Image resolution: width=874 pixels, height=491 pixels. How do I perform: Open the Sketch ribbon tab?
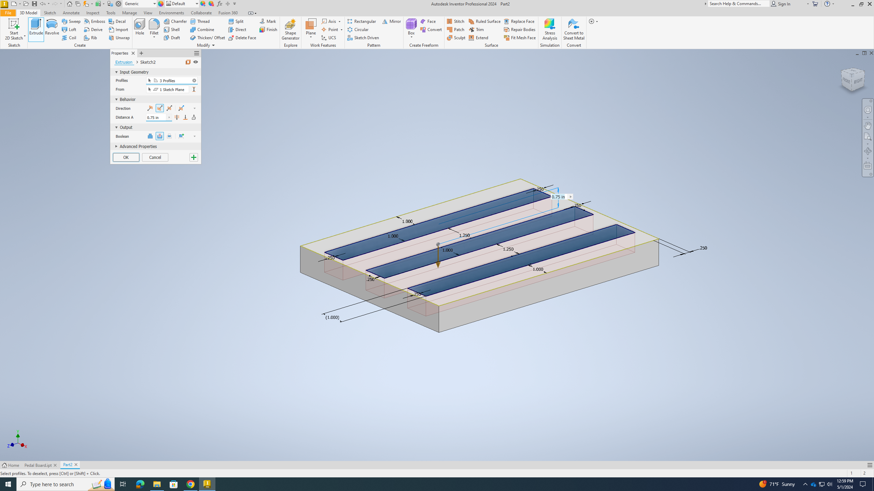point(50,13)
